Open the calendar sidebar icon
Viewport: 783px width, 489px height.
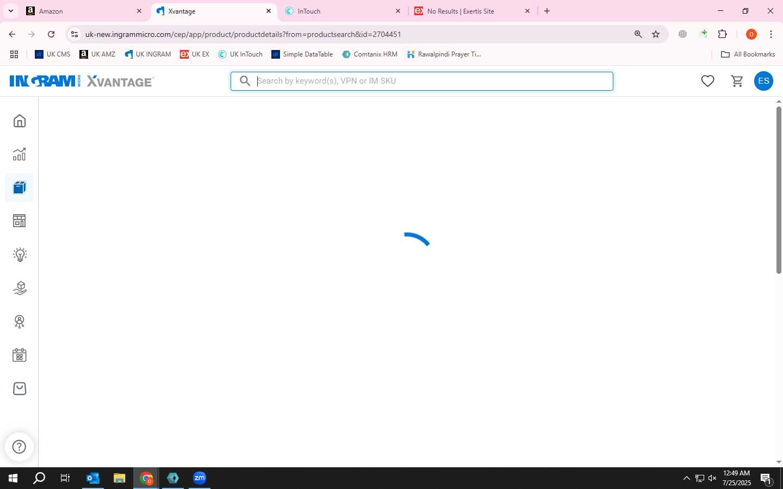(x=20, y=355)
